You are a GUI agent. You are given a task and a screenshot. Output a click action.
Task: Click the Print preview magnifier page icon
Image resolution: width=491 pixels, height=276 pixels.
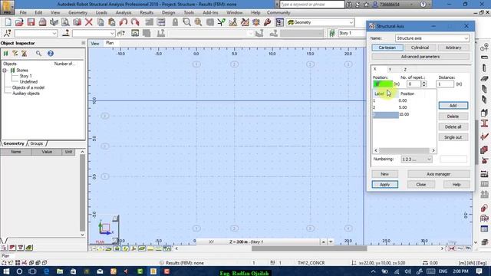[x=65, y=22]
